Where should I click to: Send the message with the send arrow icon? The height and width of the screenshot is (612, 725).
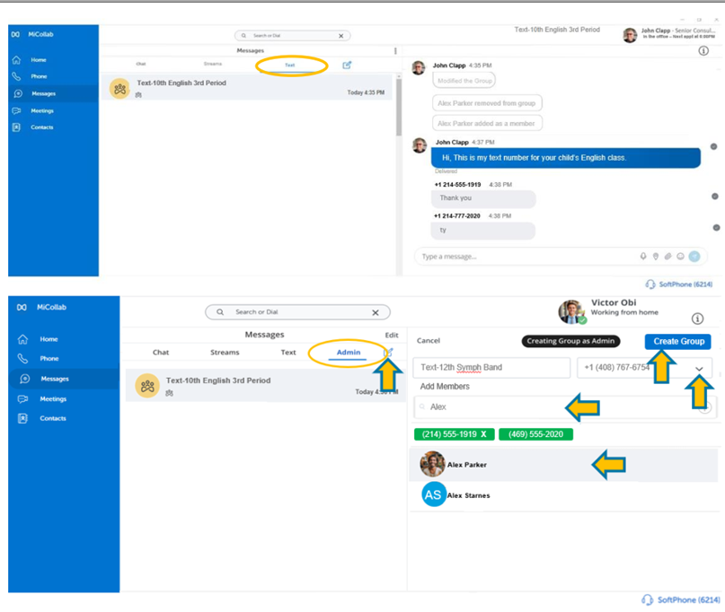tap(694, 256)
